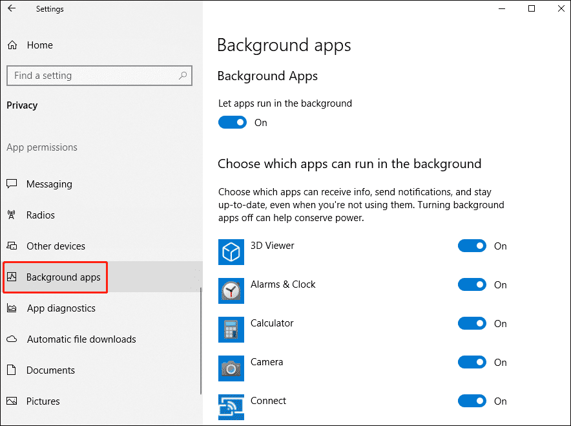Maximize the Settings window
The width and height of the screenshot is (571, 426).
pos(532,8)
